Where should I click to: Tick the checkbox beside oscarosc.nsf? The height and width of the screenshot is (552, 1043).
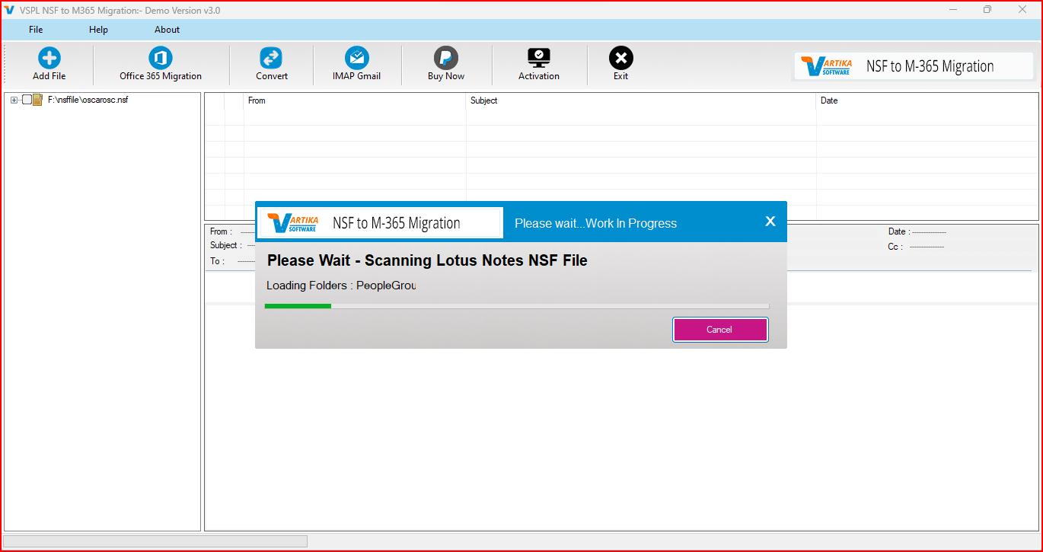tap(27, 100)
